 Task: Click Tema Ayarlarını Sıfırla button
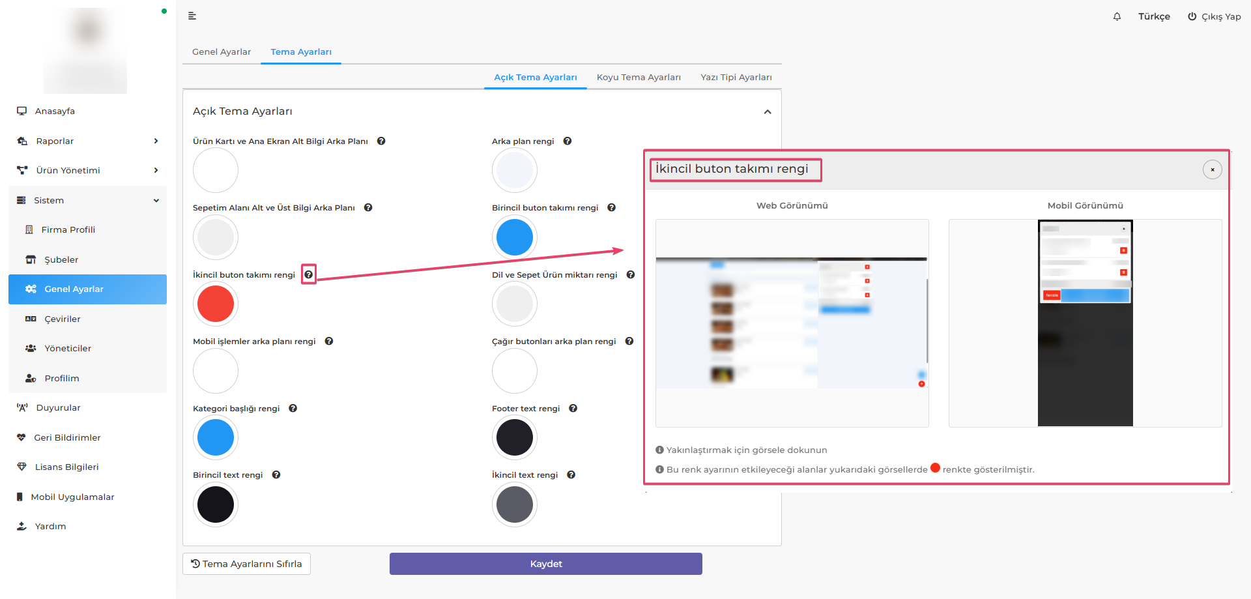pyautogui.click(x=246, y=564)
